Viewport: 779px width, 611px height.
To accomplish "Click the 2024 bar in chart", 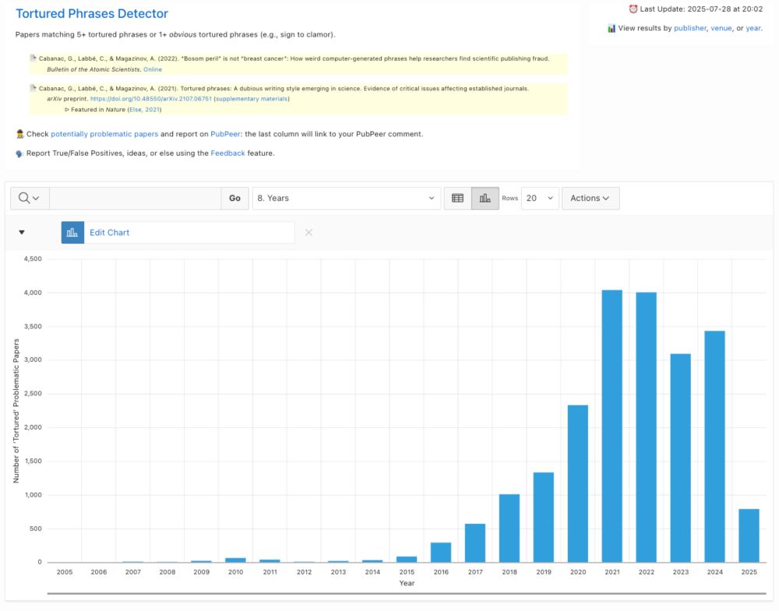I will 715,447.
